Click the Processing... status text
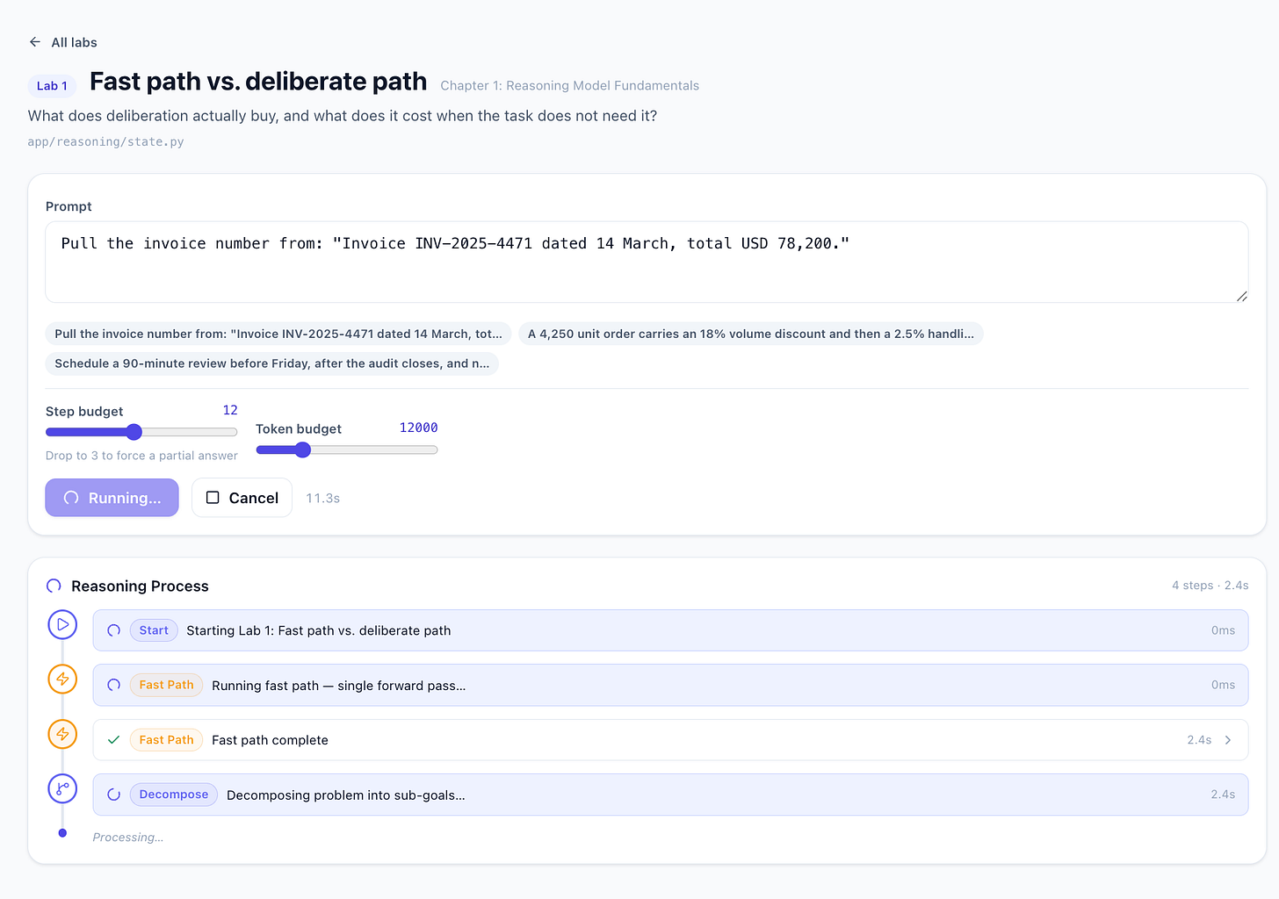This screenshot has width=1279, height=899. coord(128,838)
